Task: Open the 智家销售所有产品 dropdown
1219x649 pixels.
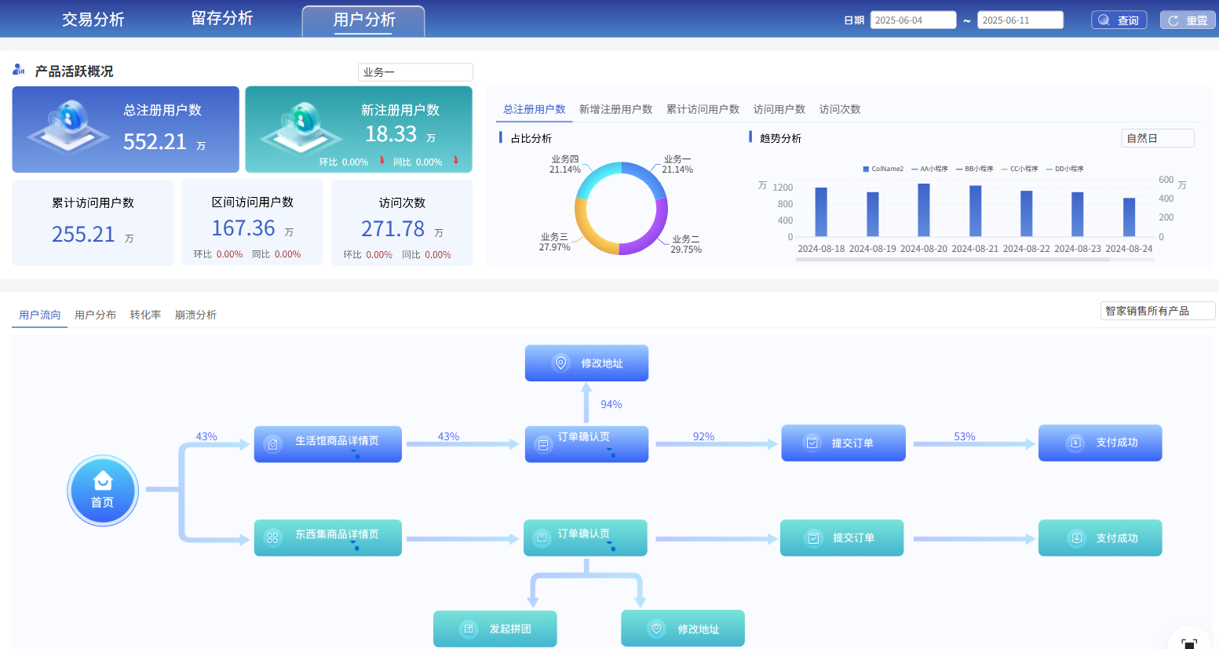Action: (1158, 311)
